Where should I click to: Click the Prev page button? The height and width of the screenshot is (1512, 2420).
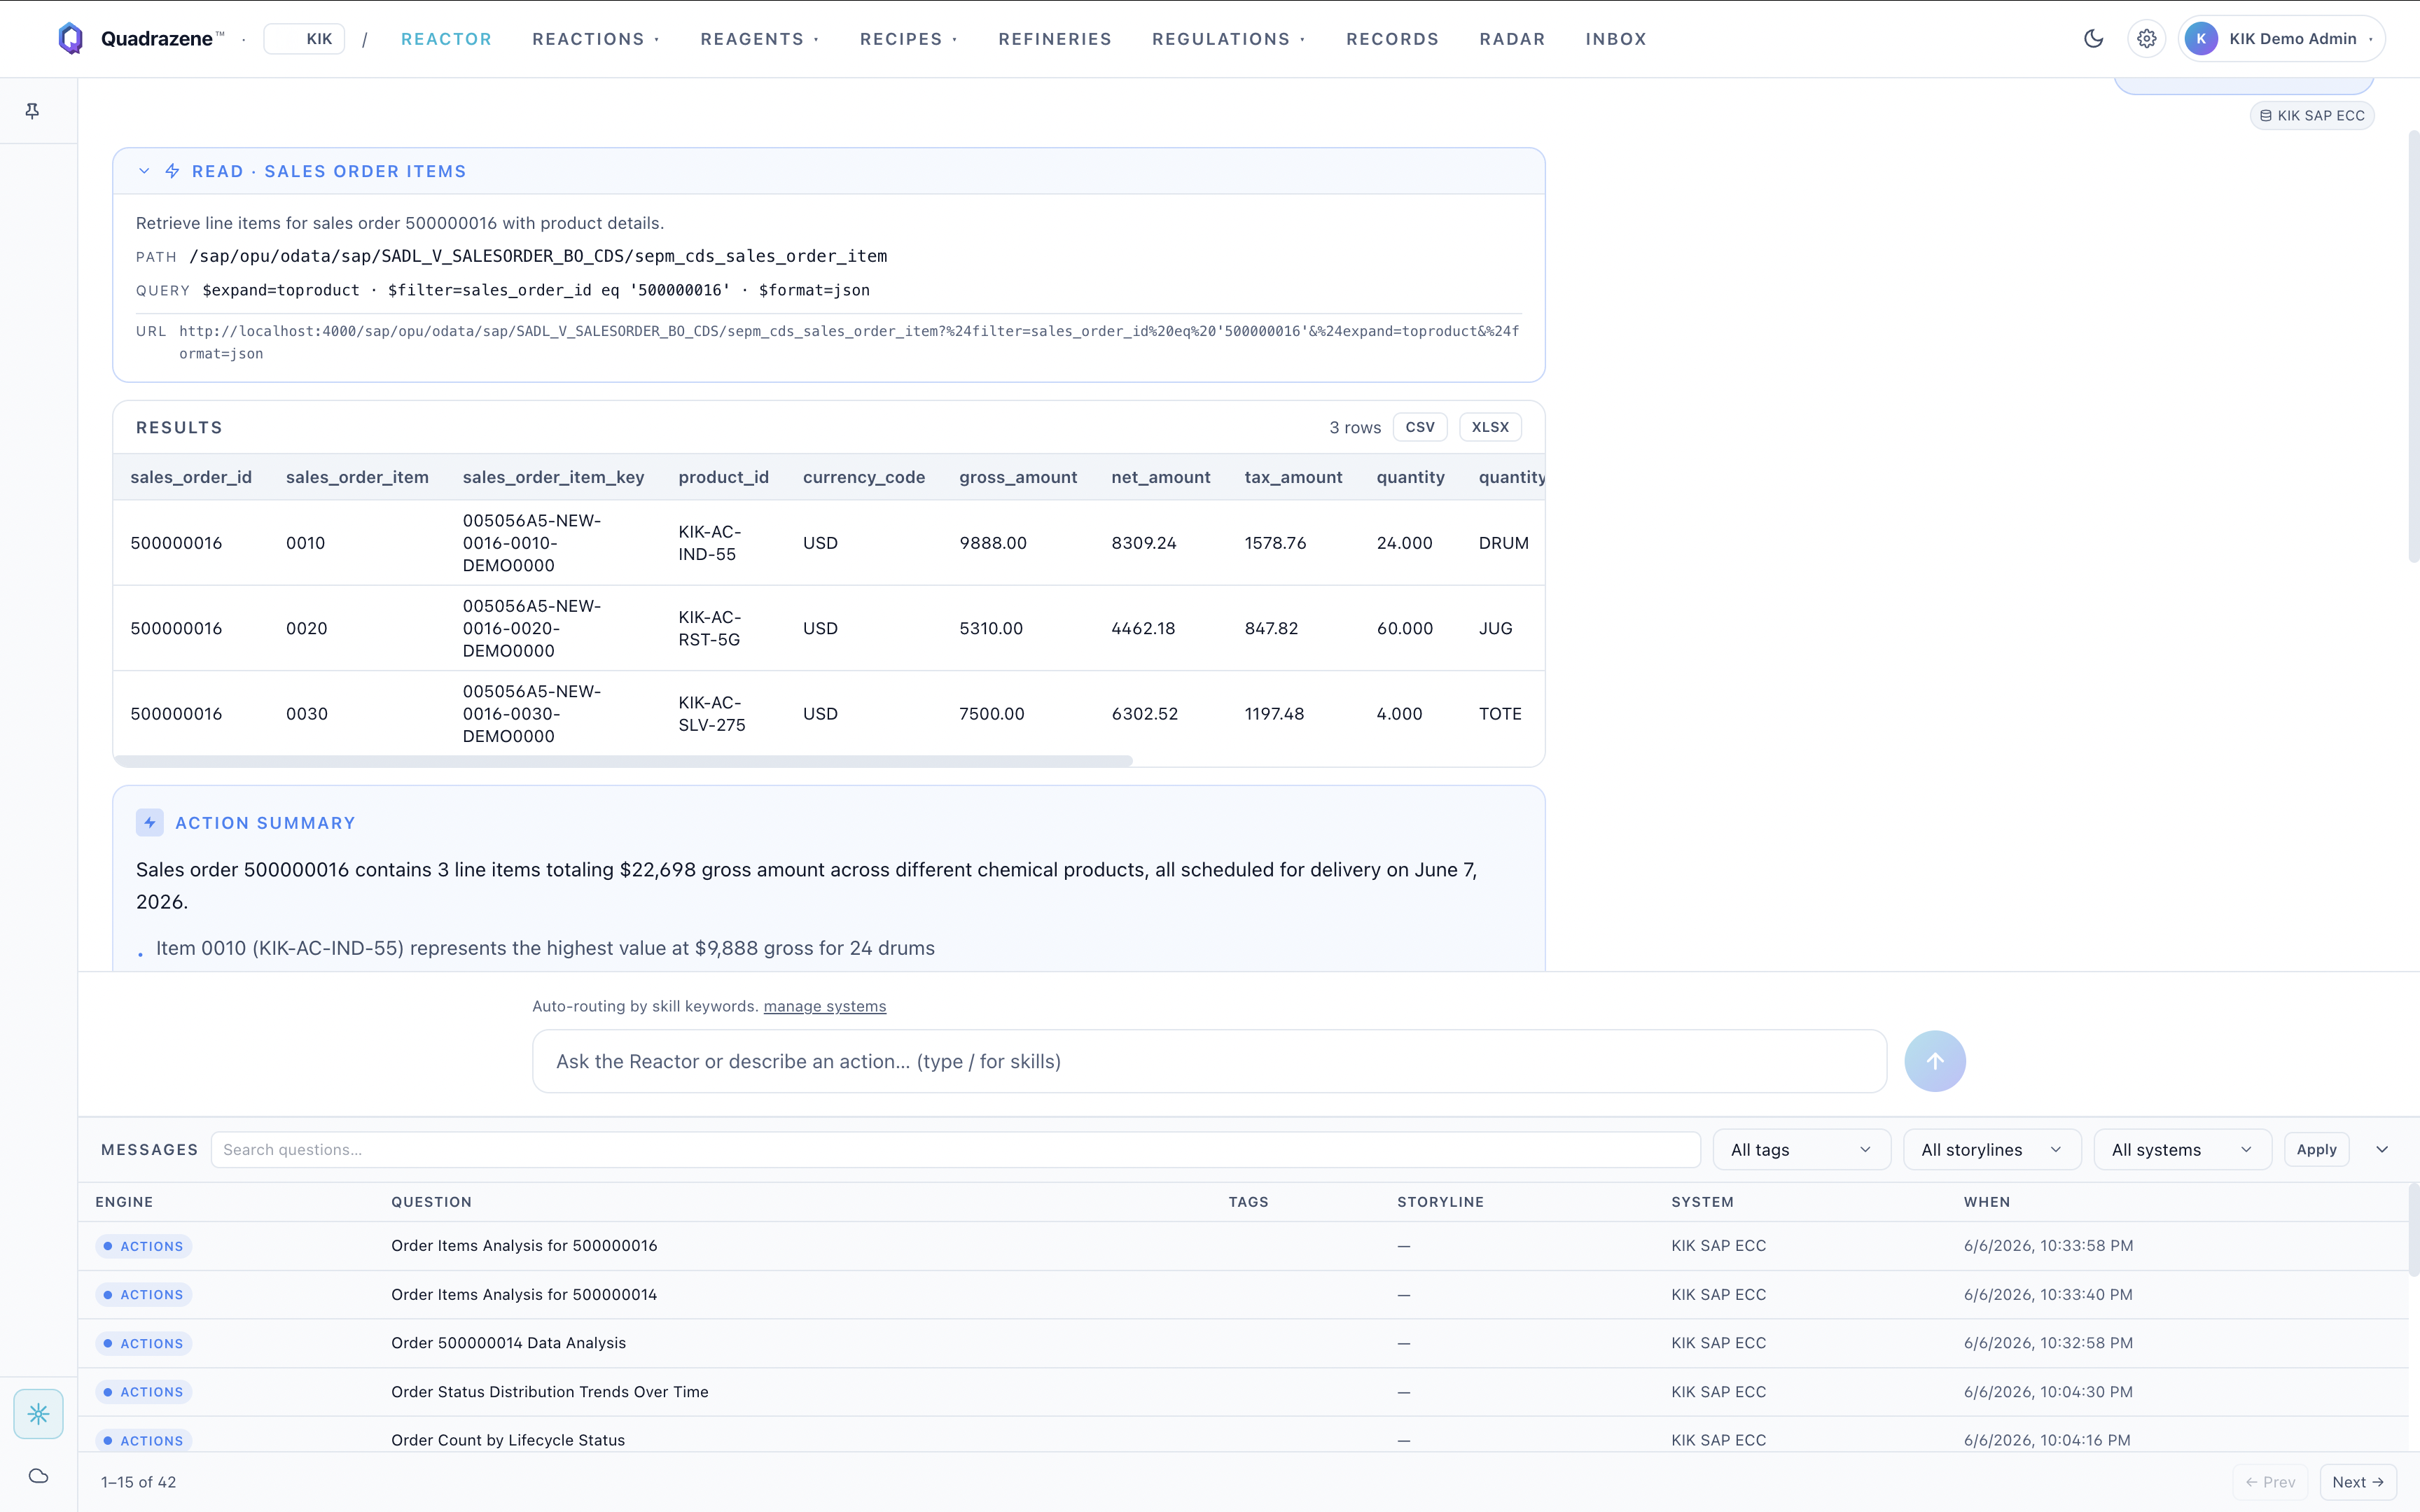[x=2269, y=1482]
